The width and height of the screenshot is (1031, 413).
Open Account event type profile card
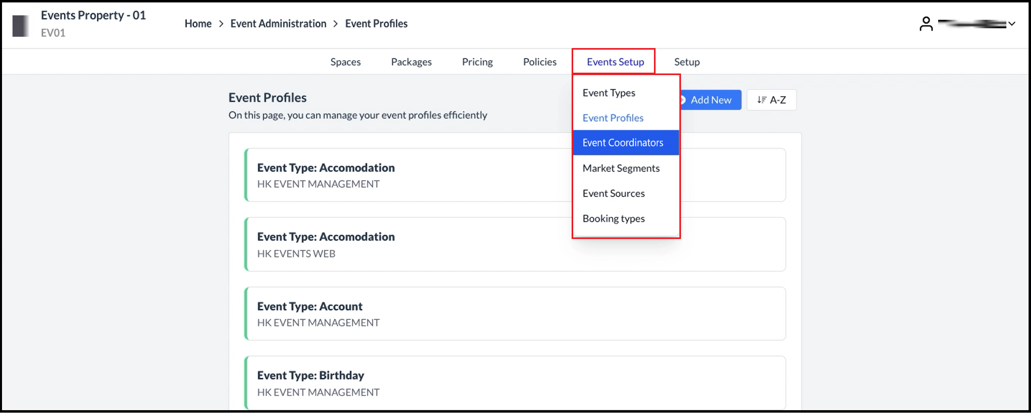point(515,314)
